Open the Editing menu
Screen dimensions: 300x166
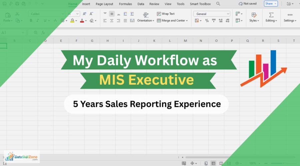tap(271, 17)
